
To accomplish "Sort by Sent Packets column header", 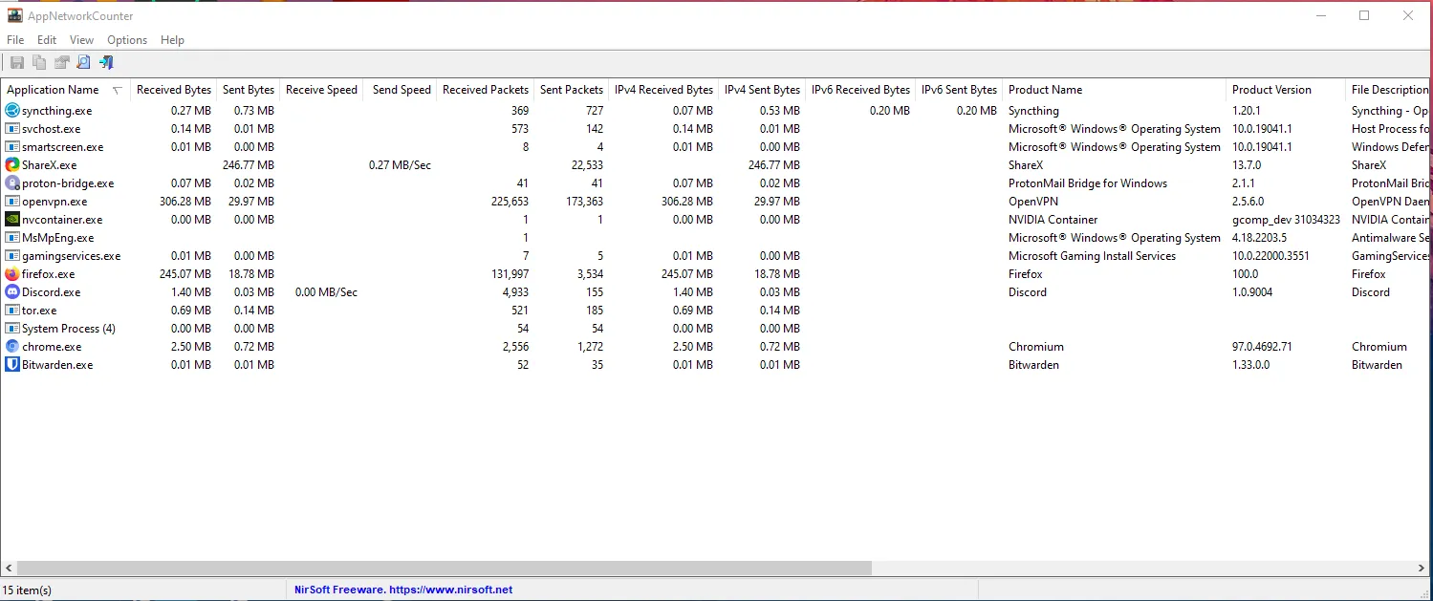I will (x=571, y=90).
